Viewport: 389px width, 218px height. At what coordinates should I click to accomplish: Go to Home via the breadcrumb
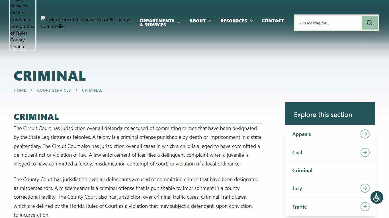[x=20, y=90]
